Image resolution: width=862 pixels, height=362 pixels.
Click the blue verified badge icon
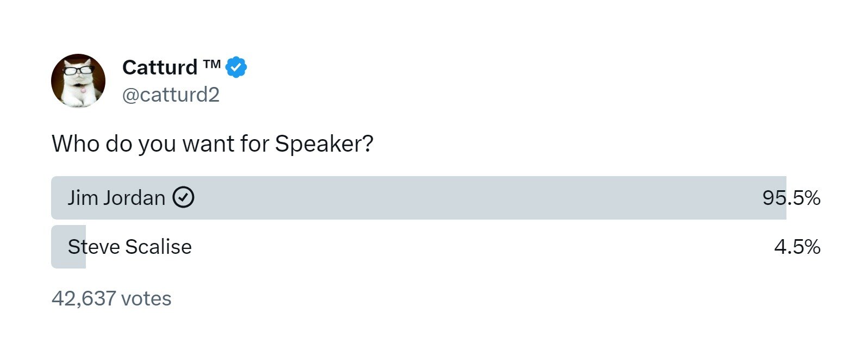[236, 67]
